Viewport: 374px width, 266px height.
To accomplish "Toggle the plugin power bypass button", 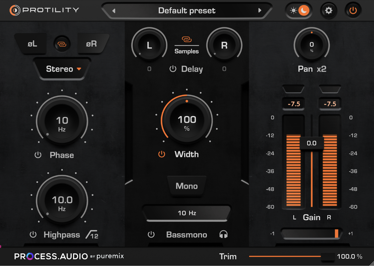I will coord(353,11).
